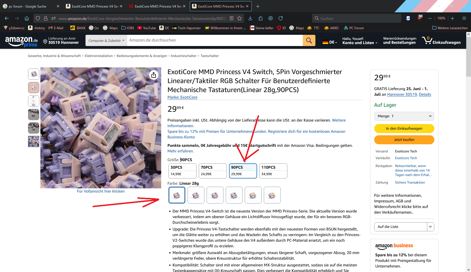Image resolution: width=471 pixels, height=272 pixels.
Task: Click zoom out minus icon in toolbar
Action: coord(430,18)
